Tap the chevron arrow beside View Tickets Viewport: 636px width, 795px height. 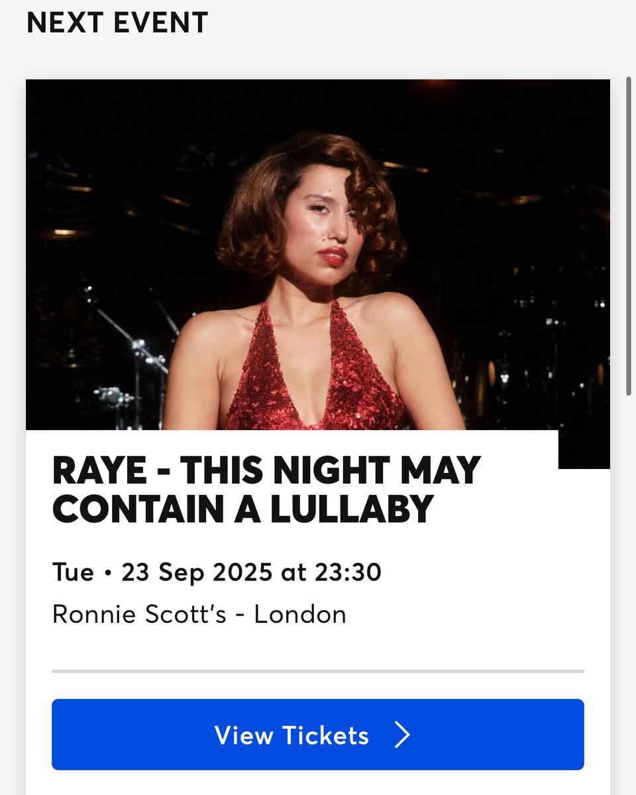click(402, 735)
